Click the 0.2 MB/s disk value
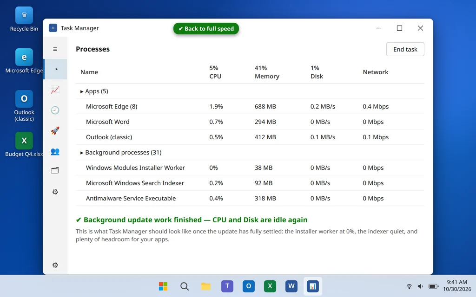Image resolution: width=476 pixels, height=297 pixels. point(323,106)
